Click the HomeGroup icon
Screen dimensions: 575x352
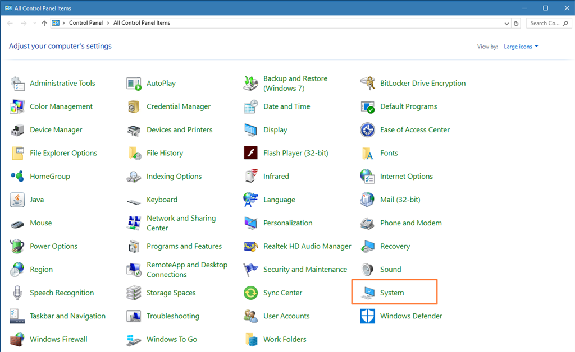[17, 177]
